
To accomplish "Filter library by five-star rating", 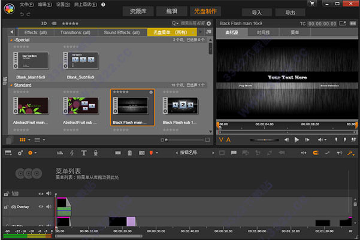I will [70, 23].
